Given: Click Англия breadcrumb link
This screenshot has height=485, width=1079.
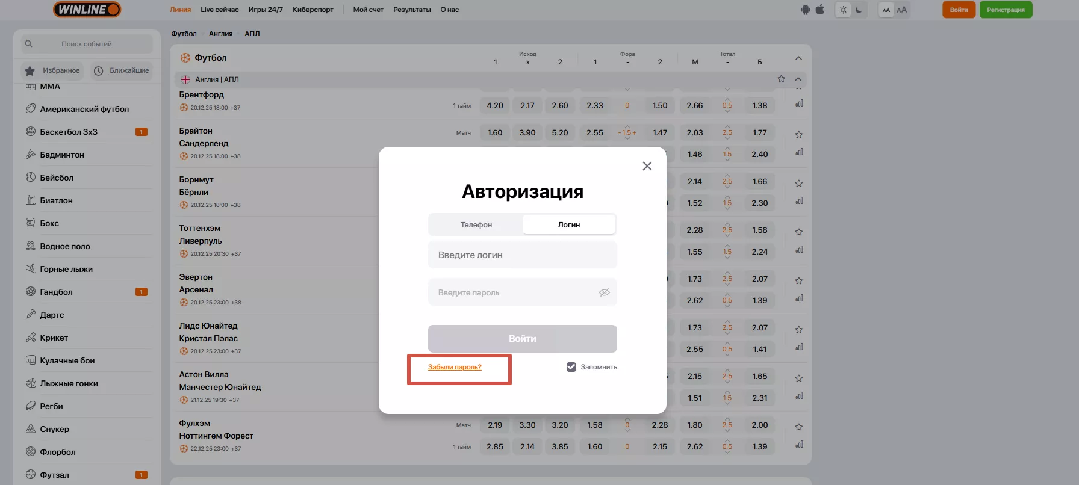Looking at the screenshot, I should coord(220,34).
